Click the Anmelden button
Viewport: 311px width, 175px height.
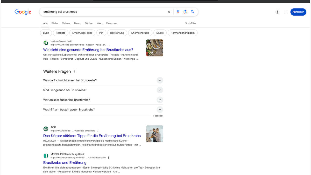coord(298,12)
